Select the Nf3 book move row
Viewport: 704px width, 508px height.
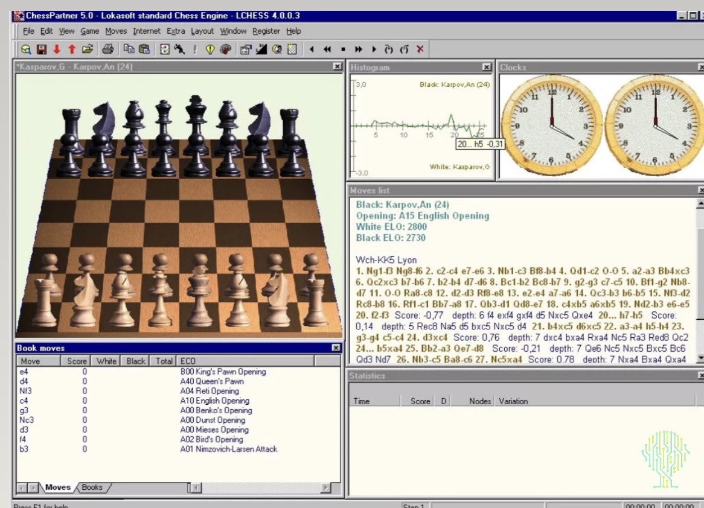[x=178, y=391]
